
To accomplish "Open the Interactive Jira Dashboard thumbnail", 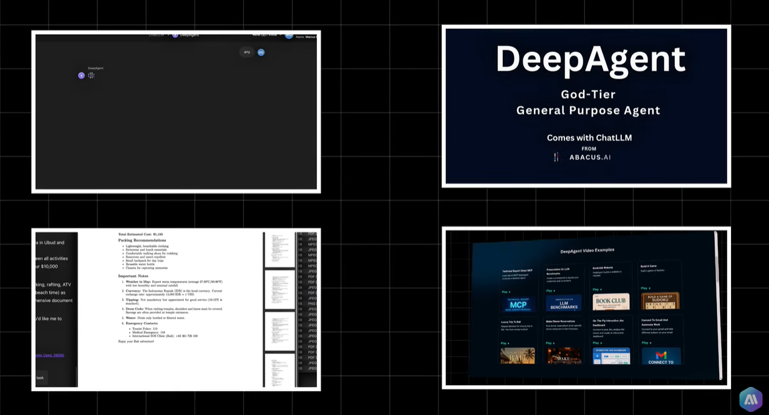I will tap(611, 356).
